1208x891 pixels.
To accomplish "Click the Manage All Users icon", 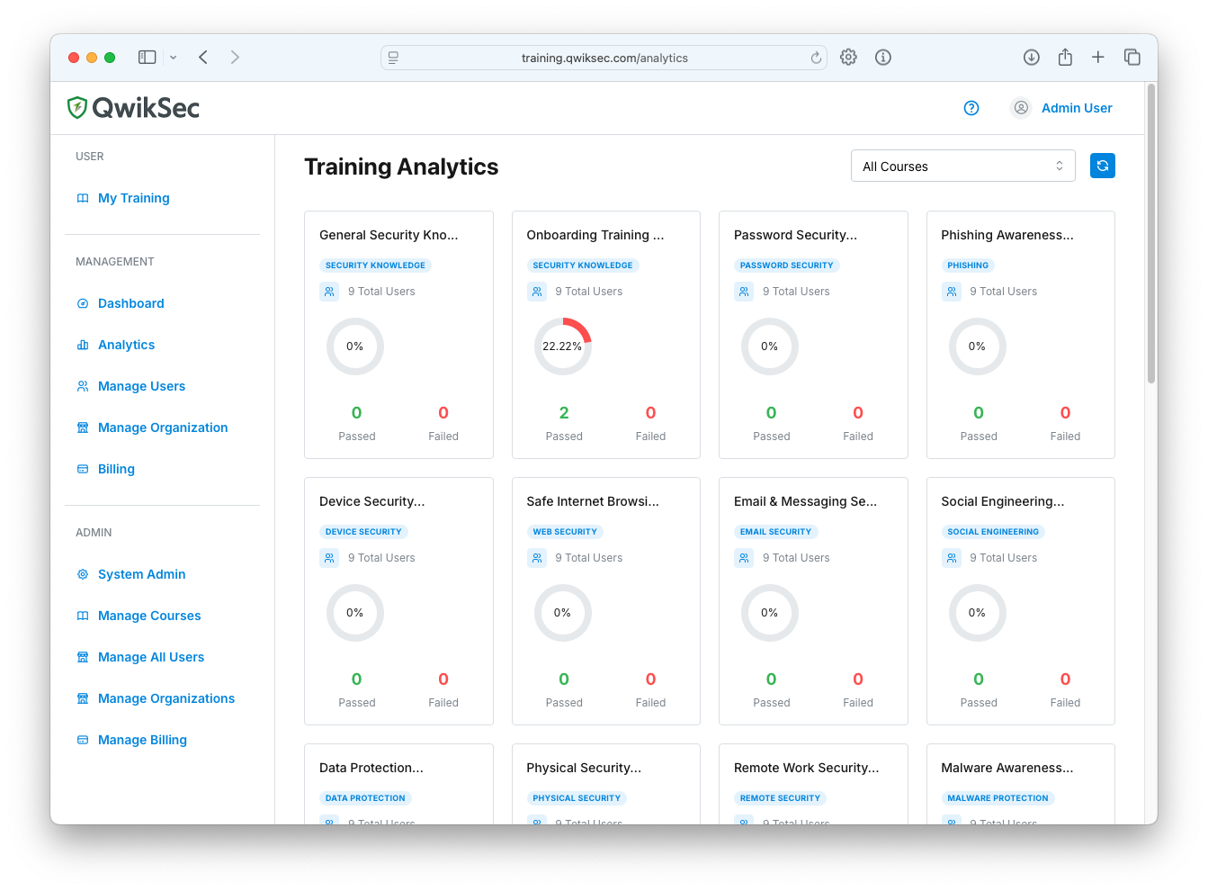I will [x=83, y=657].
